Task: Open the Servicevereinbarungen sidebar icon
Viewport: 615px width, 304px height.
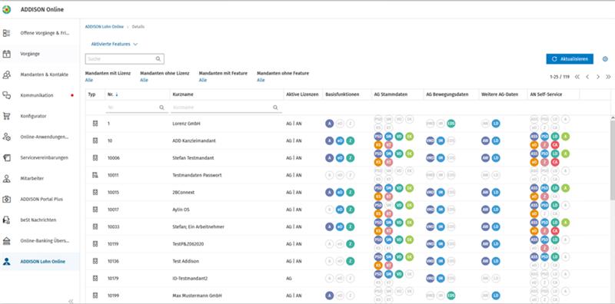Action: click(x=6, y=157)
